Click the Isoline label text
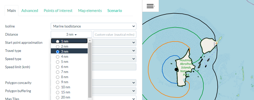This screenshot has height=100, width=254. [x=10, y=26]
